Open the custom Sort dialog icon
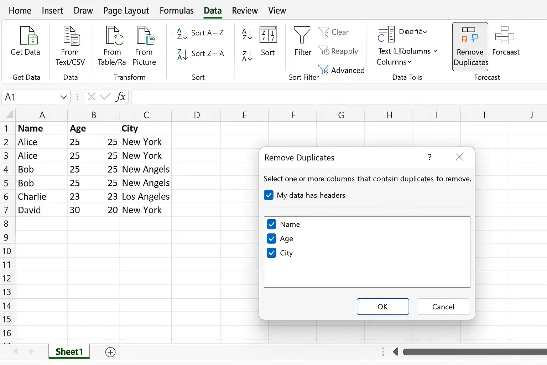The image size is (547, 365). pos(268,36)
